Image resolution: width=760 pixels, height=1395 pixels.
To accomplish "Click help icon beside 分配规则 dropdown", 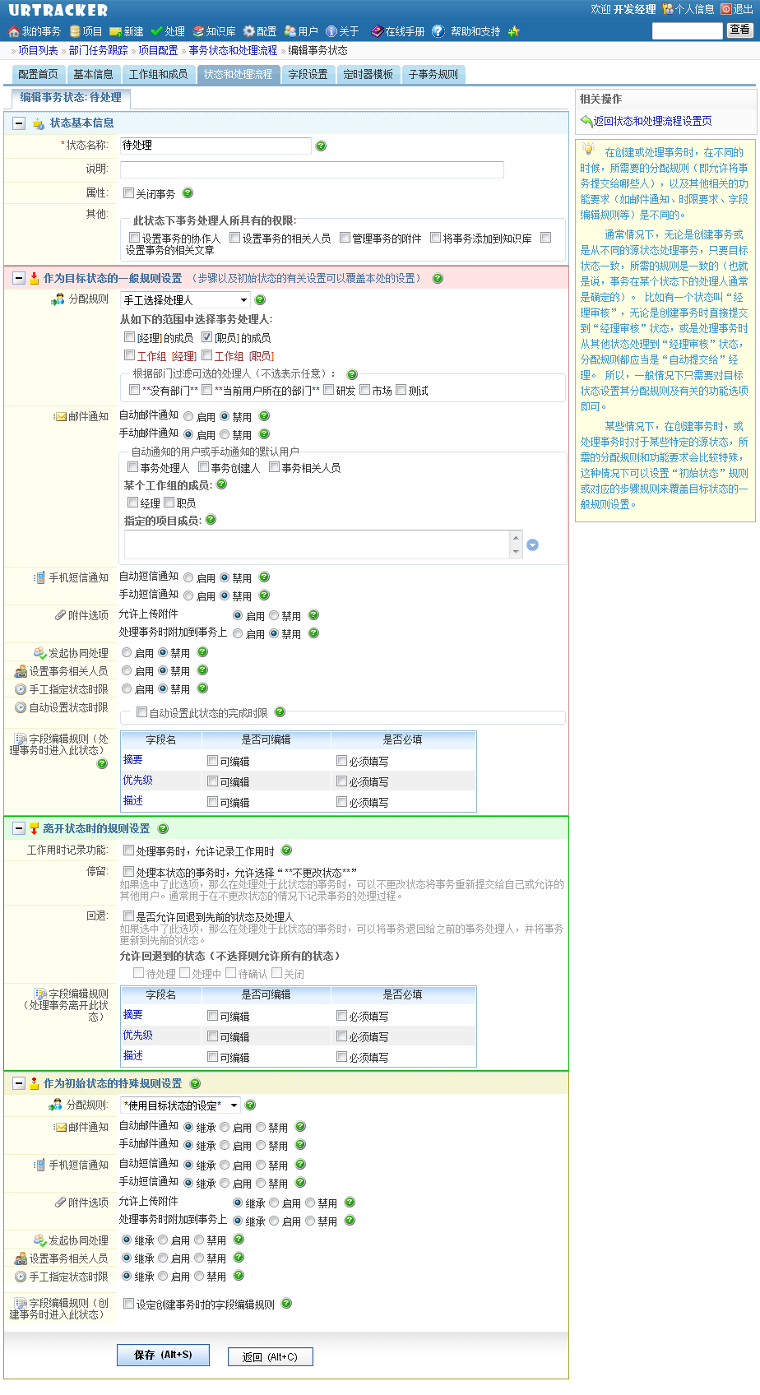I will (261, 300).
